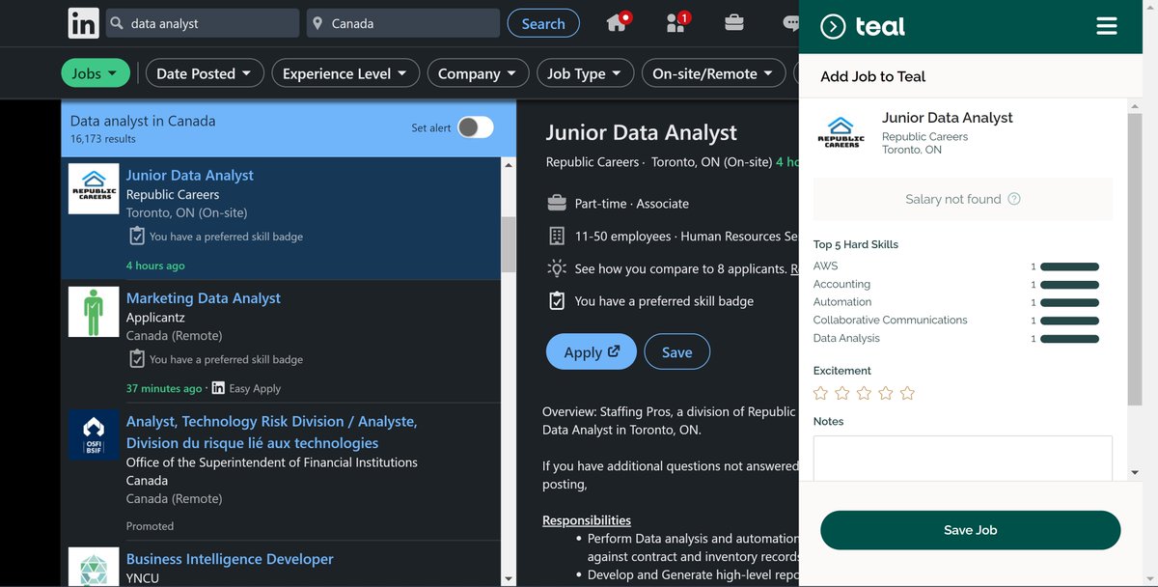Click the 4 hours ago text in job list
Screen dimensions: 1158x587
click(x=155, y=266)
